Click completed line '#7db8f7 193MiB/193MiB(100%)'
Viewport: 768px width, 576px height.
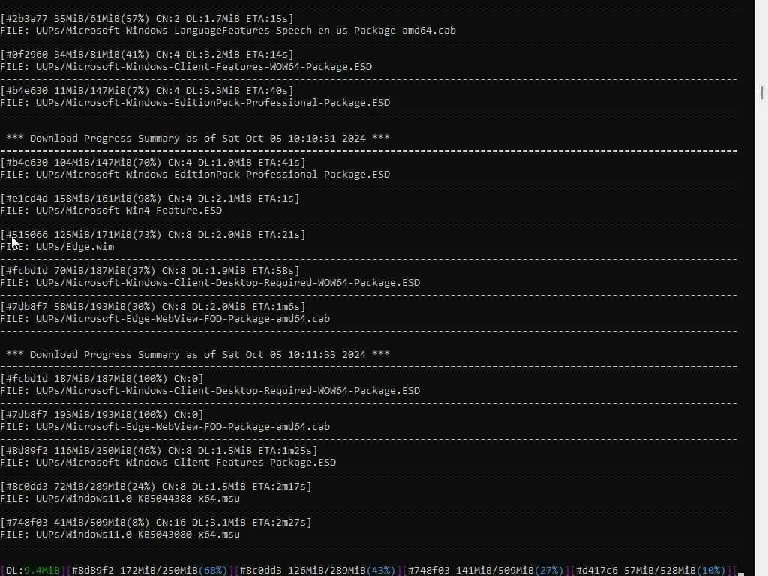point(102,414)
